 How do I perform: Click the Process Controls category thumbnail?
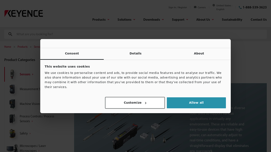tap(12, 119)
